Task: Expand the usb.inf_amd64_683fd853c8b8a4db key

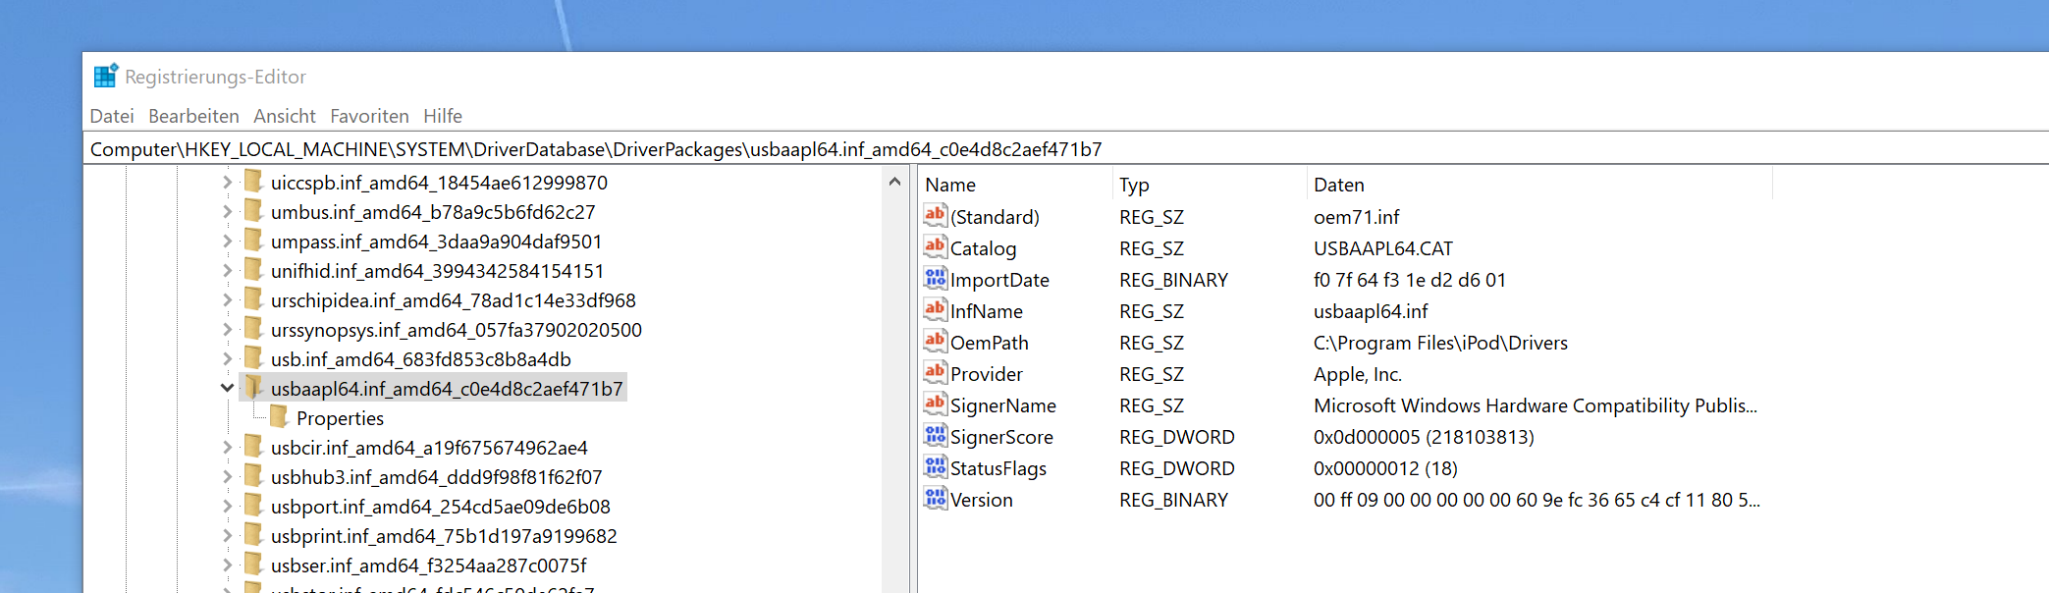Action: 227,359
